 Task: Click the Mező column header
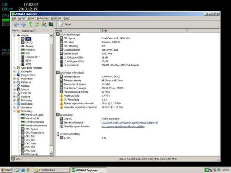coord(78,30)
